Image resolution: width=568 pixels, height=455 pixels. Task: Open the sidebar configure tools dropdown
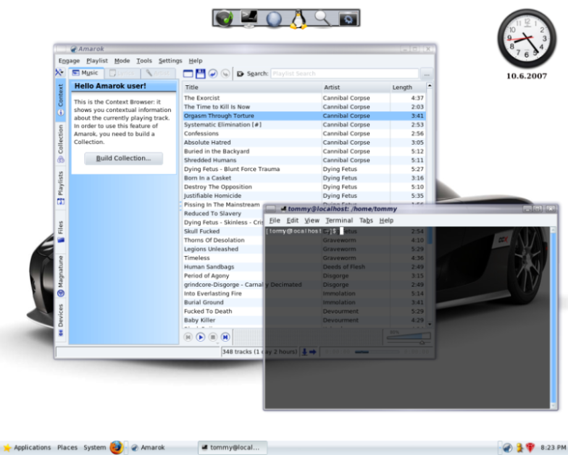pyautogui.click(x=60, y=72)
